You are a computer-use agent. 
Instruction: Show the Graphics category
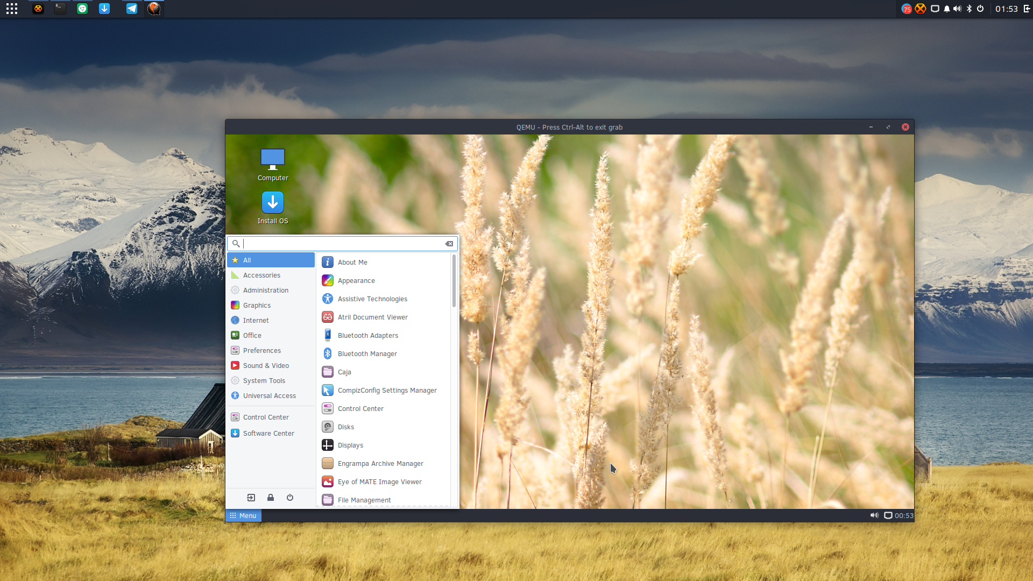pyautogui.click(x=271, y=305)
